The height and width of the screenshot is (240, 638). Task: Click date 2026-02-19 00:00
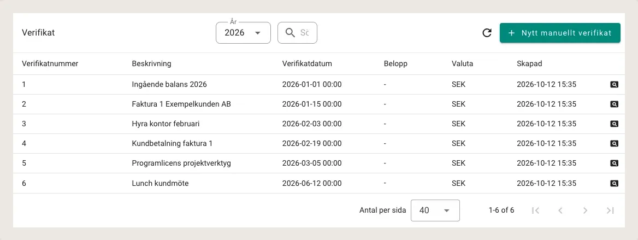tap(312, 143)
